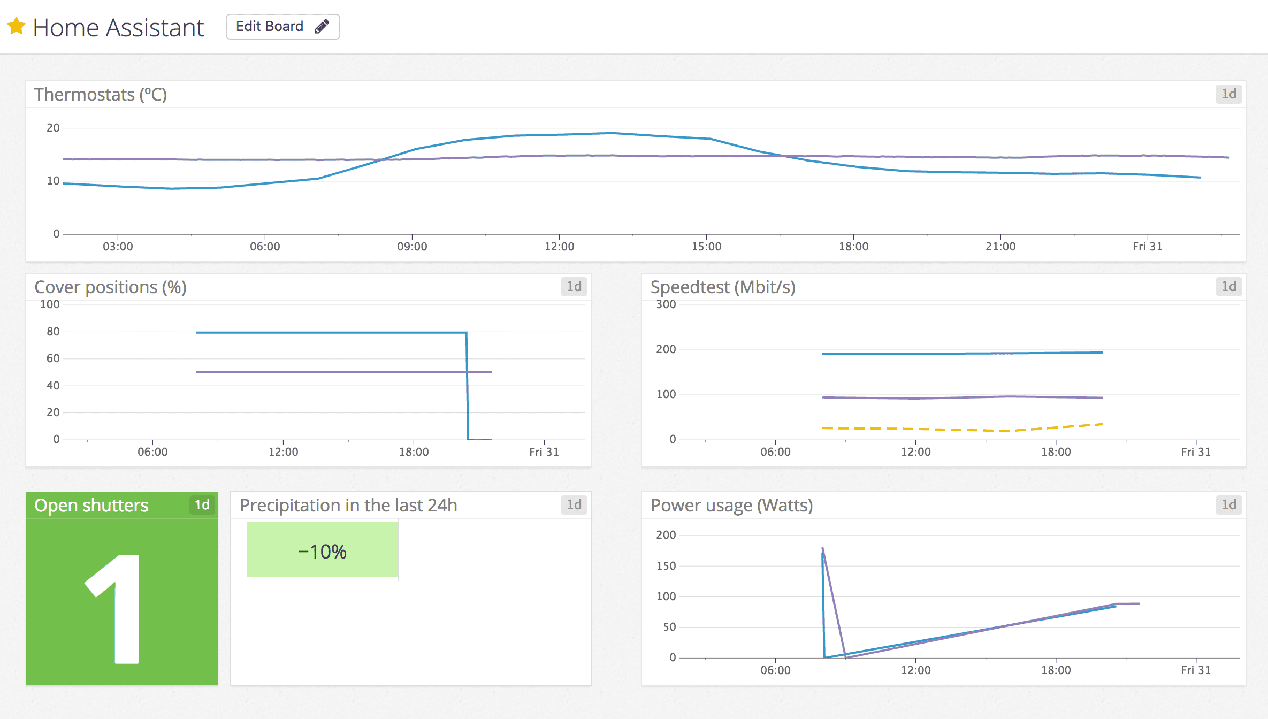Open the Thermostats 1d timeframe badge
Viewport: 1268px width, 719px height.
point(1228,94)
